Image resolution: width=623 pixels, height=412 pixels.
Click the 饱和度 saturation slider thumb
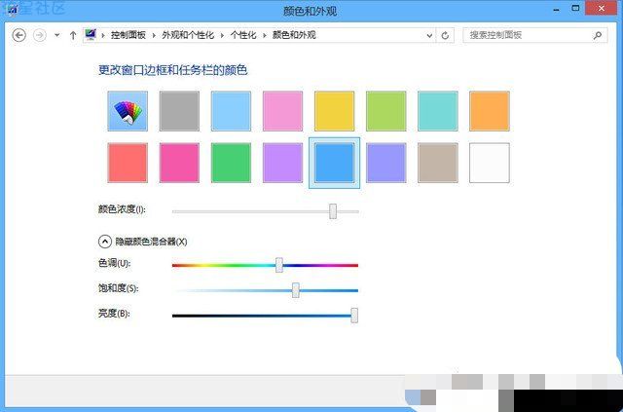coord(296,290)
